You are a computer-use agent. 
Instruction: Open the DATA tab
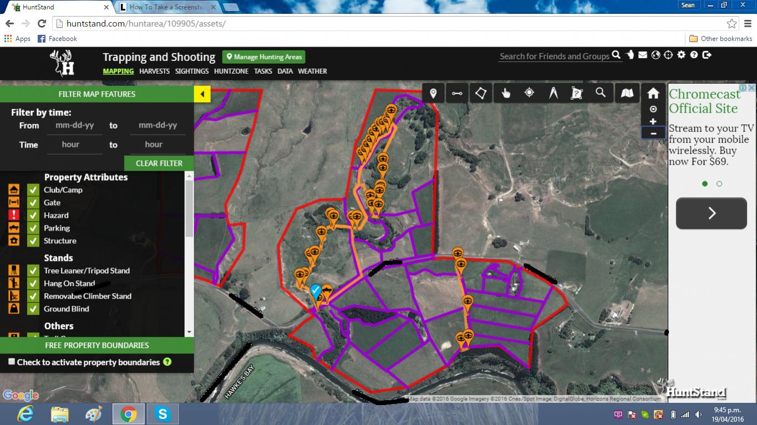285,71
